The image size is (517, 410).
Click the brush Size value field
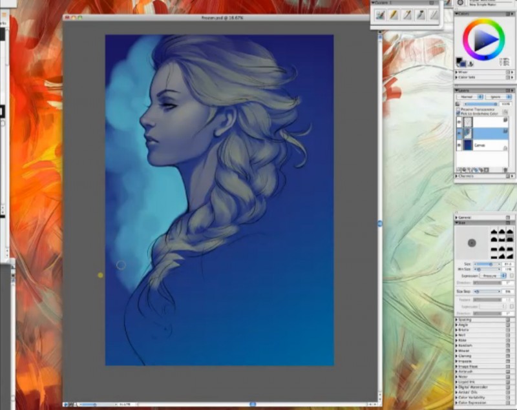tap(508, 264)
